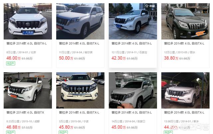Click the 50.00万 price on Harbin listing
This screenshot has width=213, height=134.
click(x=66, y=58)
